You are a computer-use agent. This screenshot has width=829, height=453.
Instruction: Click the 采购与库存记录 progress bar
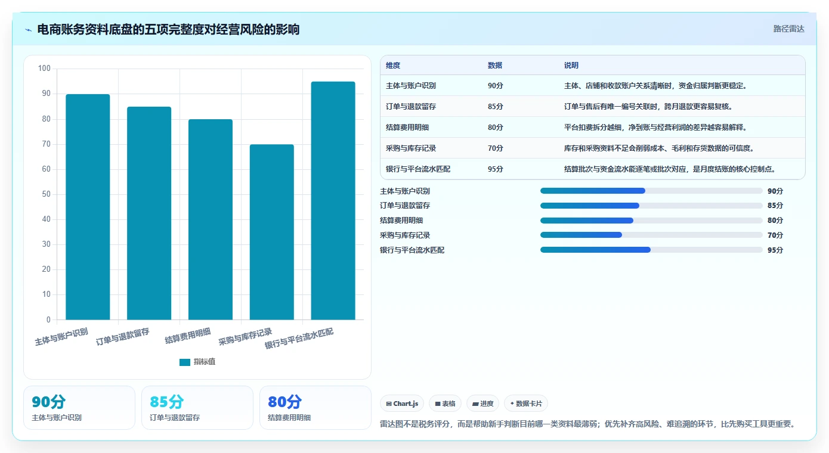(651, 235)
